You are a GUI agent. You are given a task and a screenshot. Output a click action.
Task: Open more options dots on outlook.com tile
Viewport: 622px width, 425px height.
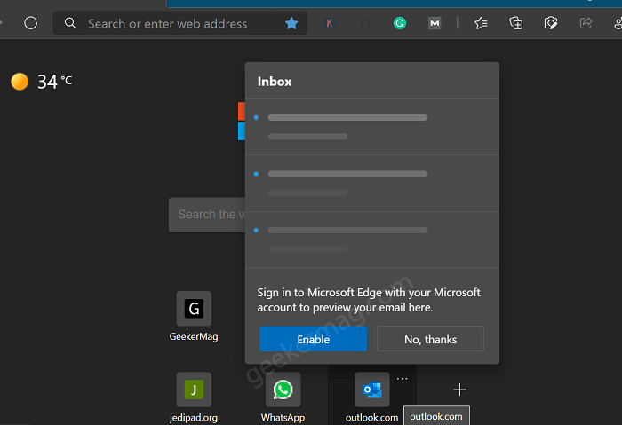(403, 379)
